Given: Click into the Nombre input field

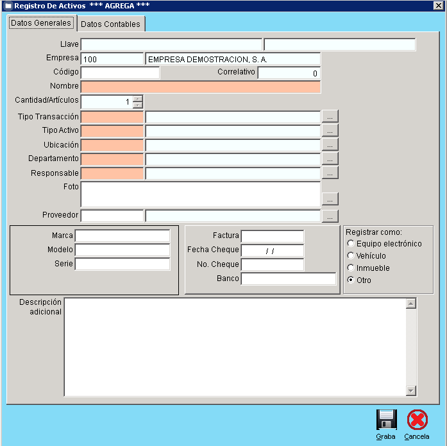Looking at the screenshot, I should 200,87.
